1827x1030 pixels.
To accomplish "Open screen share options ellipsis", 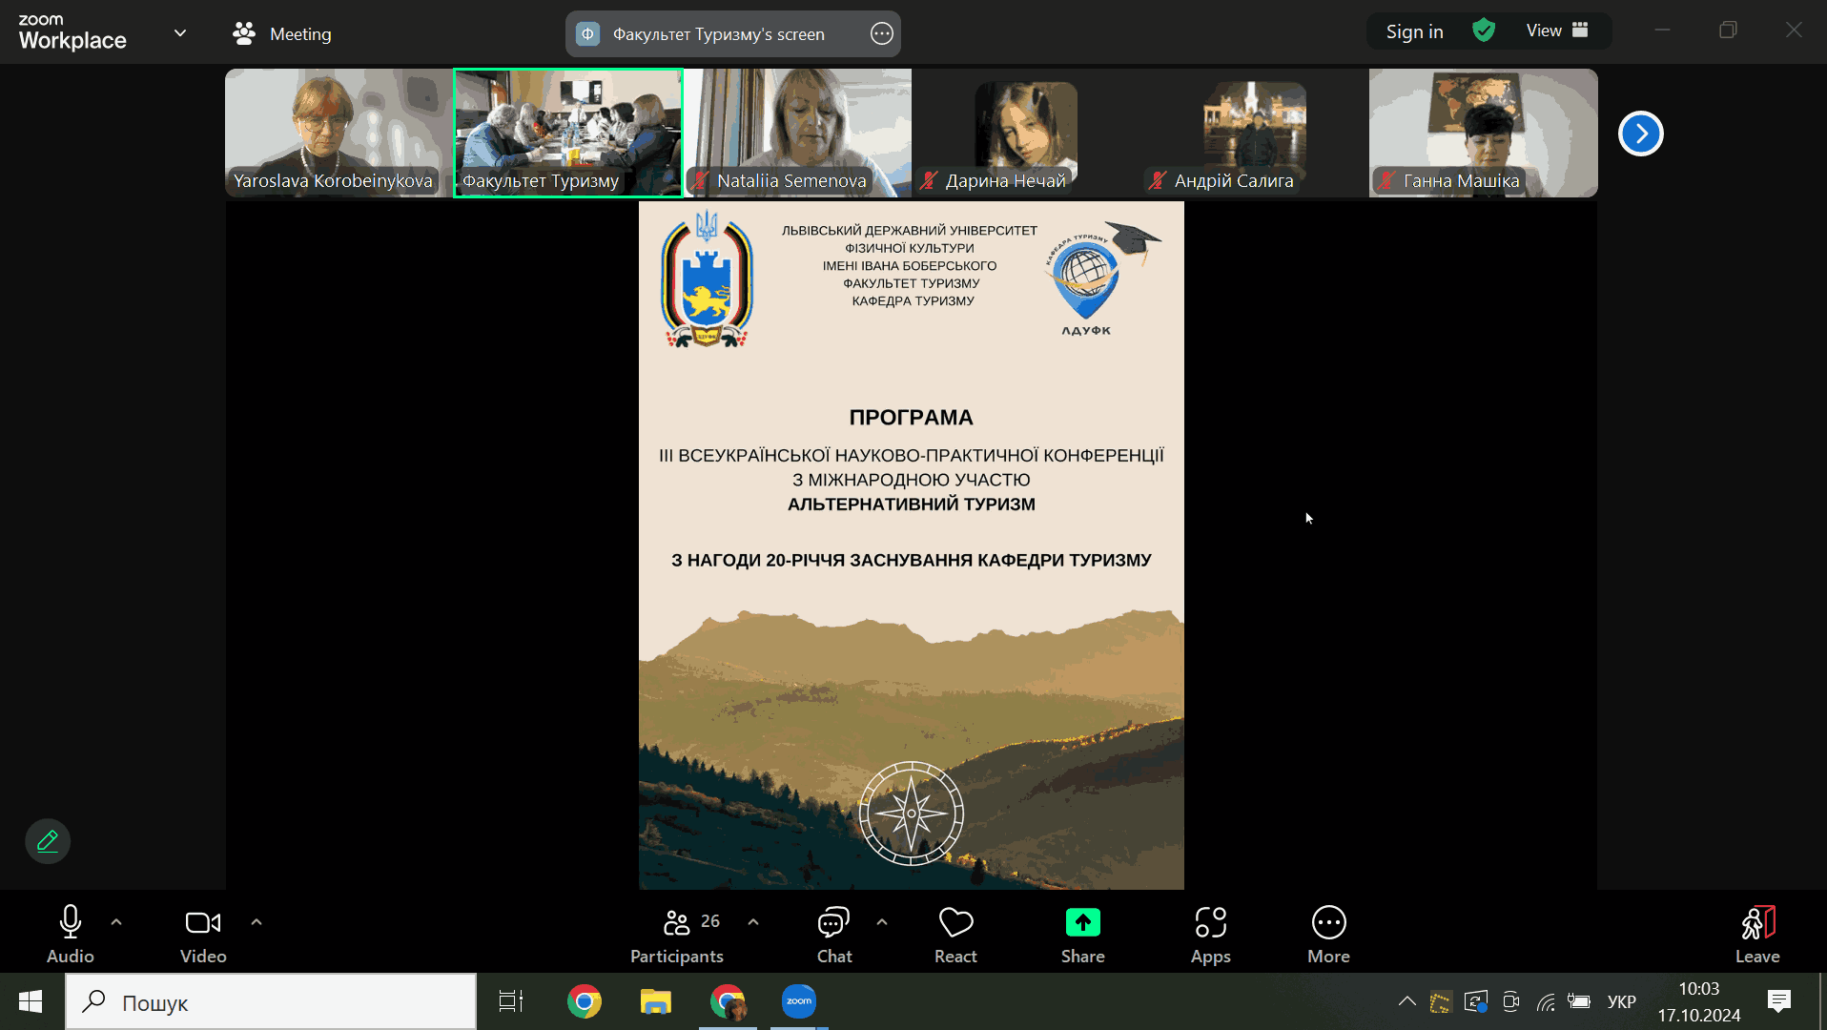I will (x=882, y=34).
